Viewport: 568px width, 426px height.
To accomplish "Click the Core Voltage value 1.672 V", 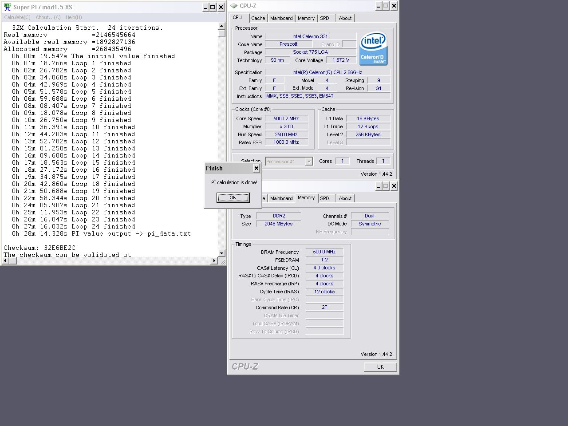I will [x=341, y=60].
